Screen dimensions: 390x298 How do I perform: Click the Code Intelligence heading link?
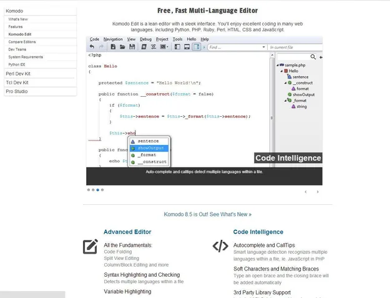click(258, 232)
